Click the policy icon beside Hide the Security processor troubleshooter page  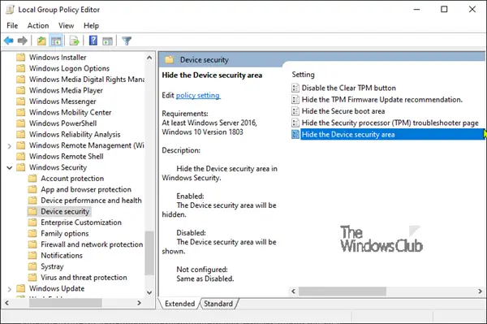[295, 123]
